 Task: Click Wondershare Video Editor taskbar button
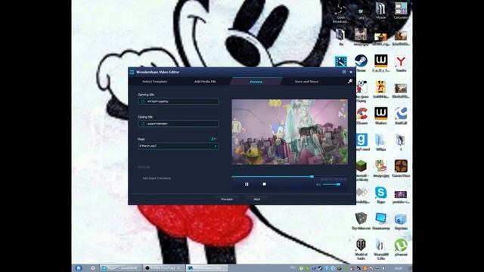tap(206, 268)
